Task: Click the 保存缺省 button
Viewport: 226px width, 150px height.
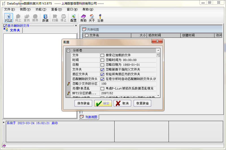Action: point(83,103)
